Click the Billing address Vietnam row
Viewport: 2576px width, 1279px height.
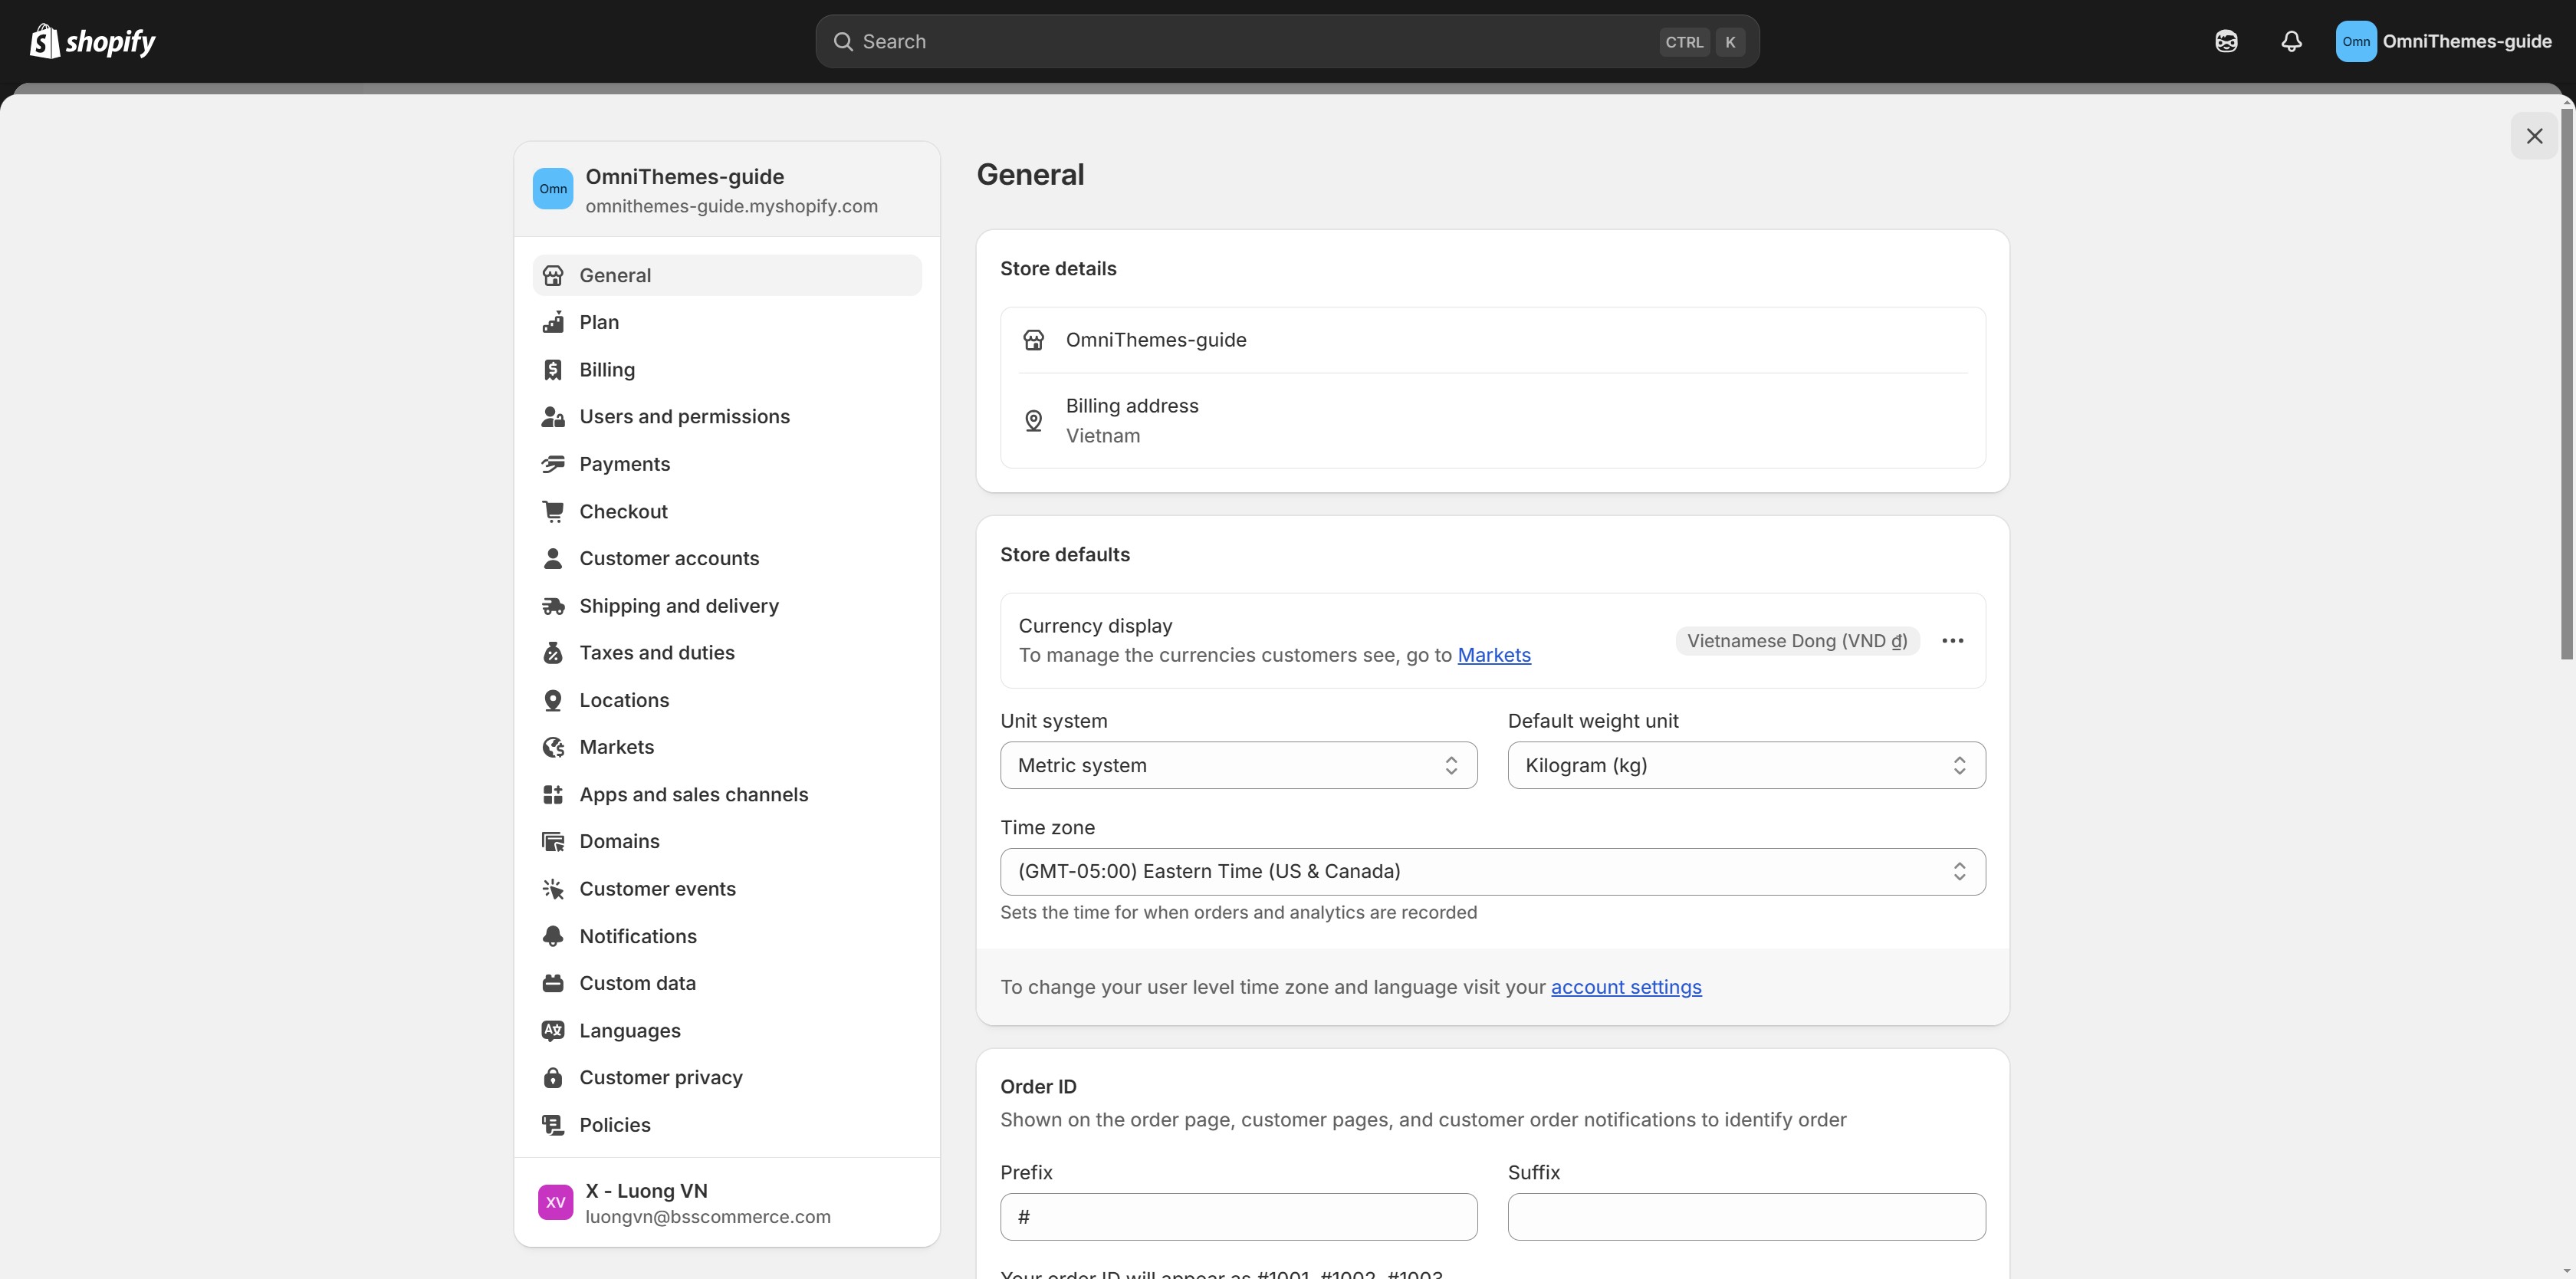coord(1492,421)
